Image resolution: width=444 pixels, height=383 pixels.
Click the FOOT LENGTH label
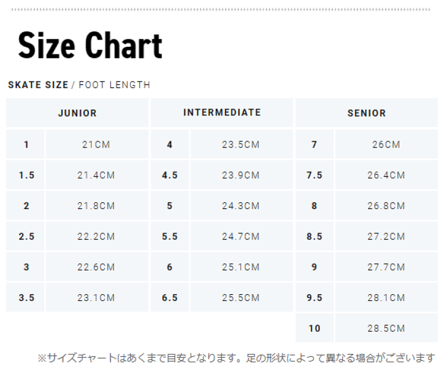(x=115, y=84)
